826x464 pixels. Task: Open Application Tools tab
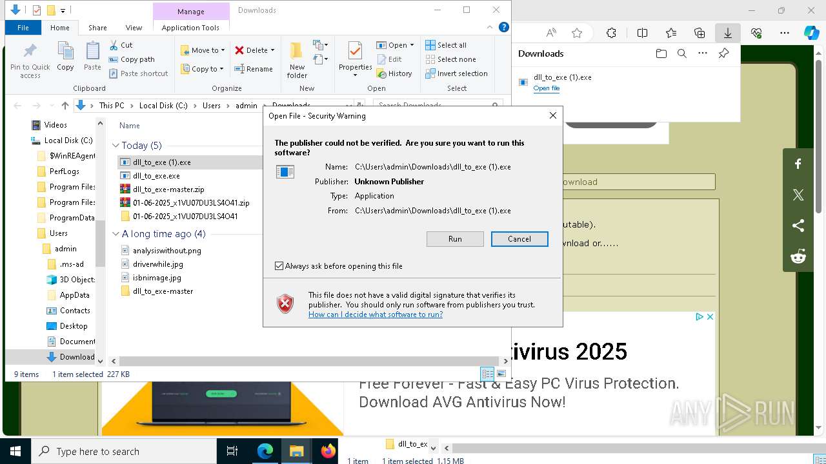[190, 28]
